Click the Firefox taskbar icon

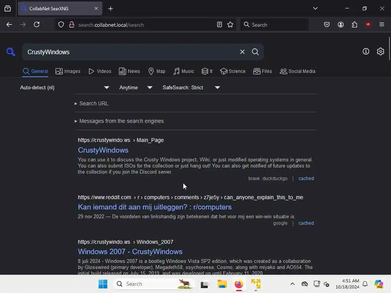coord(239,284)
